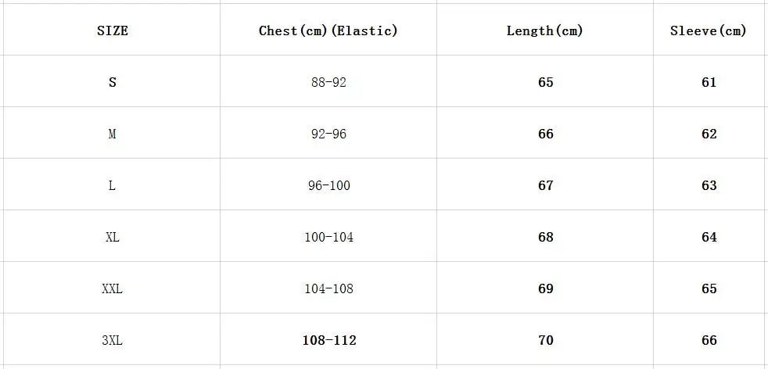Select the 3XL size cell

pos(112,339)
